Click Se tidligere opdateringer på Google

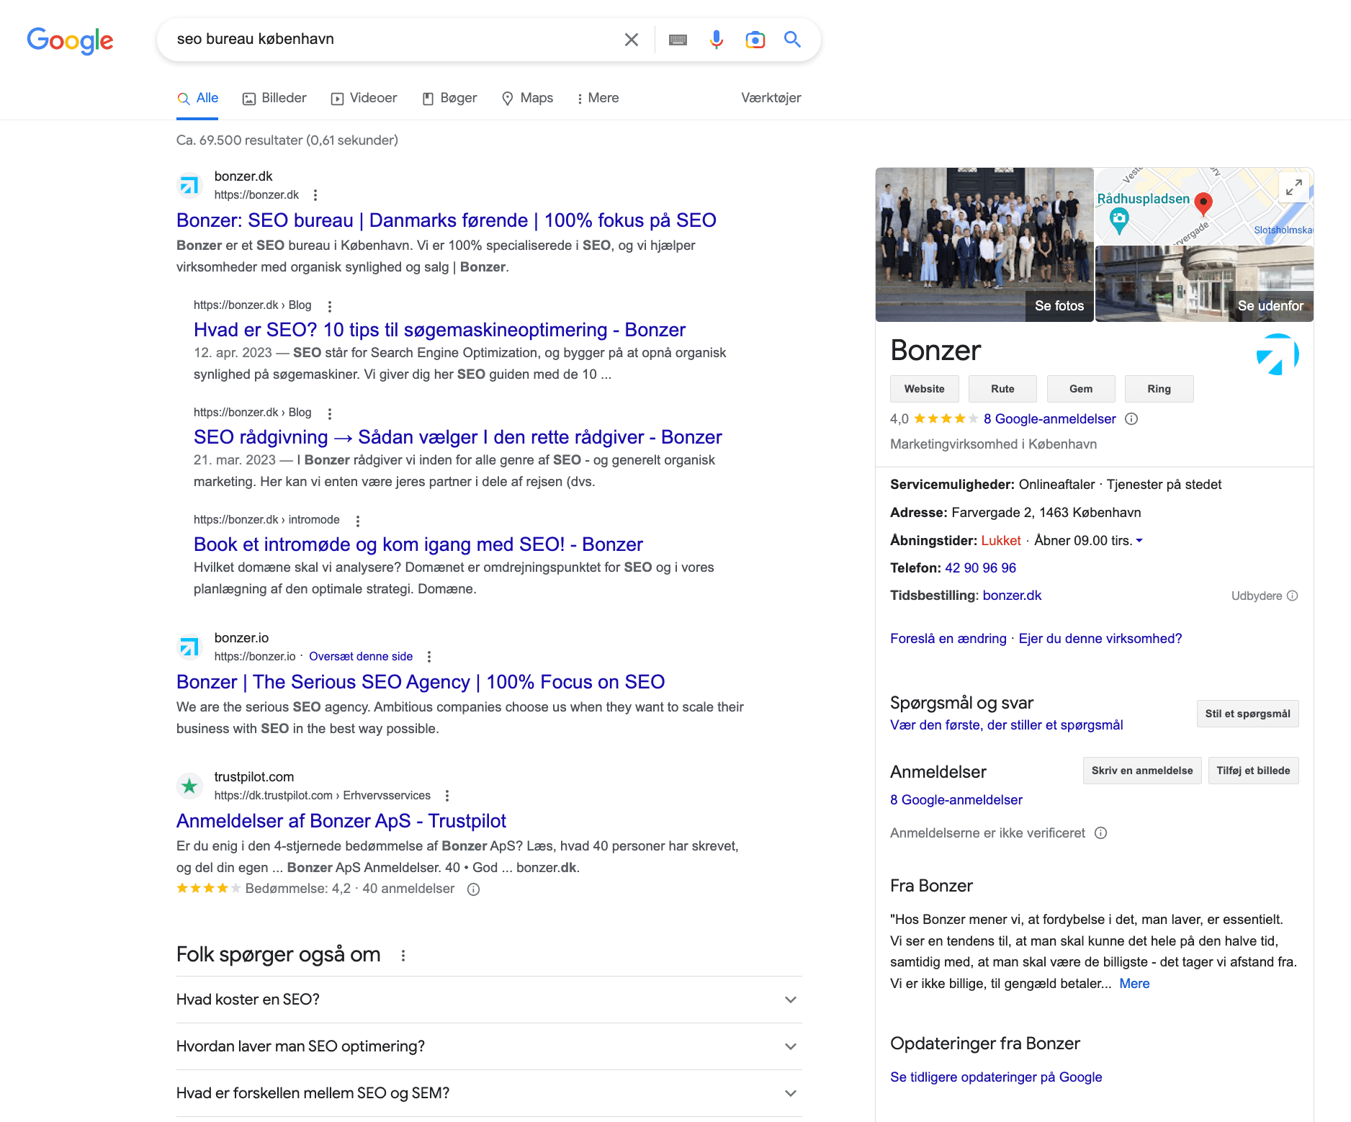996,1077
